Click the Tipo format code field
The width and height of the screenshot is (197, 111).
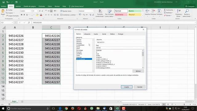click(120, 48)
